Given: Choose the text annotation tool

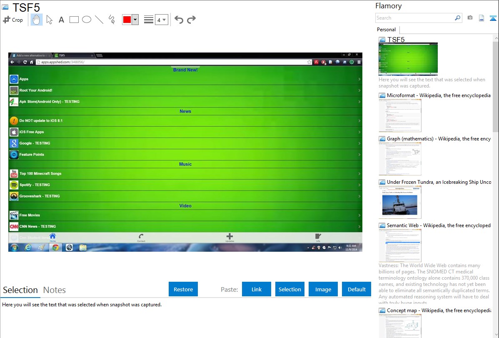Looking at the screenshot, I should point(61,20).
